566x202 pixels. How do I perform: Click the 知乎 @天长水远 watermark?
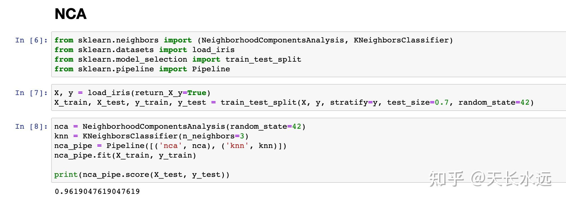[490, 179]
